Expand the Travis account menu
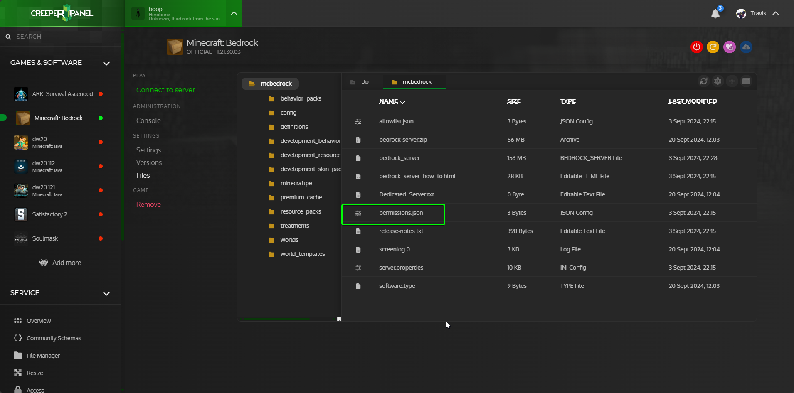This screenshot has width=794, height=393. [x=776, y=13]
